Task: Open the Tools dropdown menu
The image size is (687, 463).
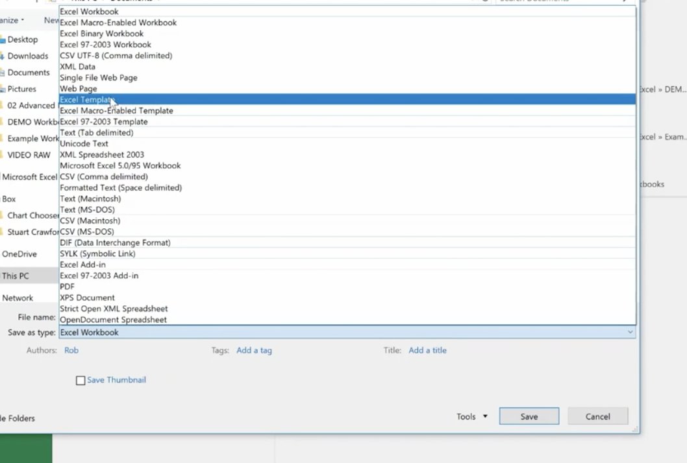Action: click(x=472, y=416)
